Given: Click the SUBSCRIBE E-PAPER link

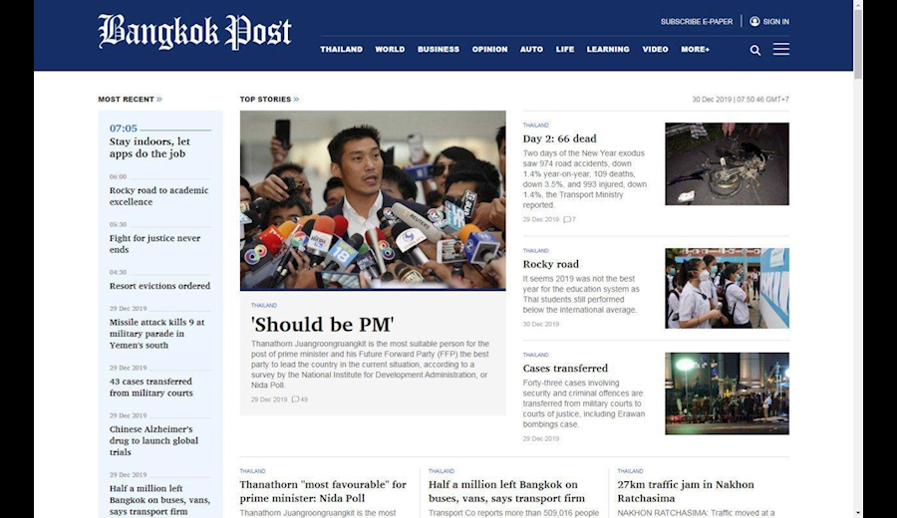Looking at the screenshot, I should click(x=697, y=22).
